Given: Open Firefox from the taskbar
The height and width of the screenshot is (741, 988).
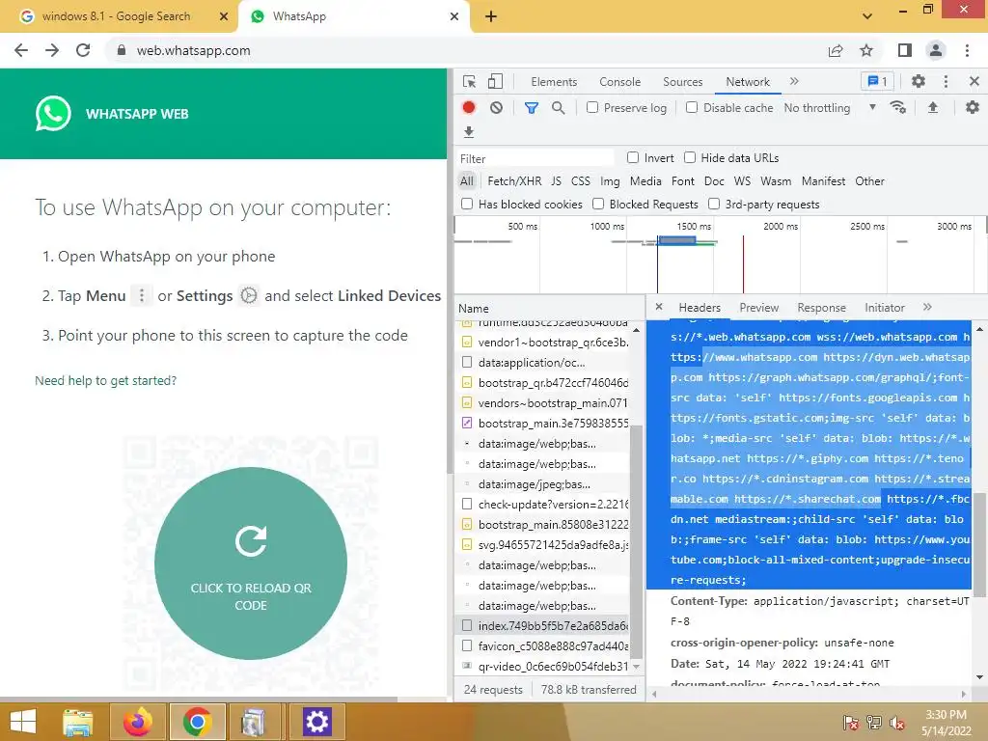Looking at the screenshot, I should point(137,722).
